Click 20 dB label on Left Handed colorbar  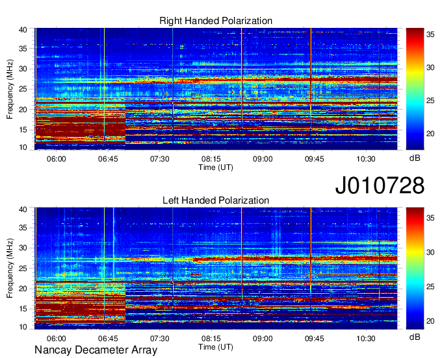(430, 321)
